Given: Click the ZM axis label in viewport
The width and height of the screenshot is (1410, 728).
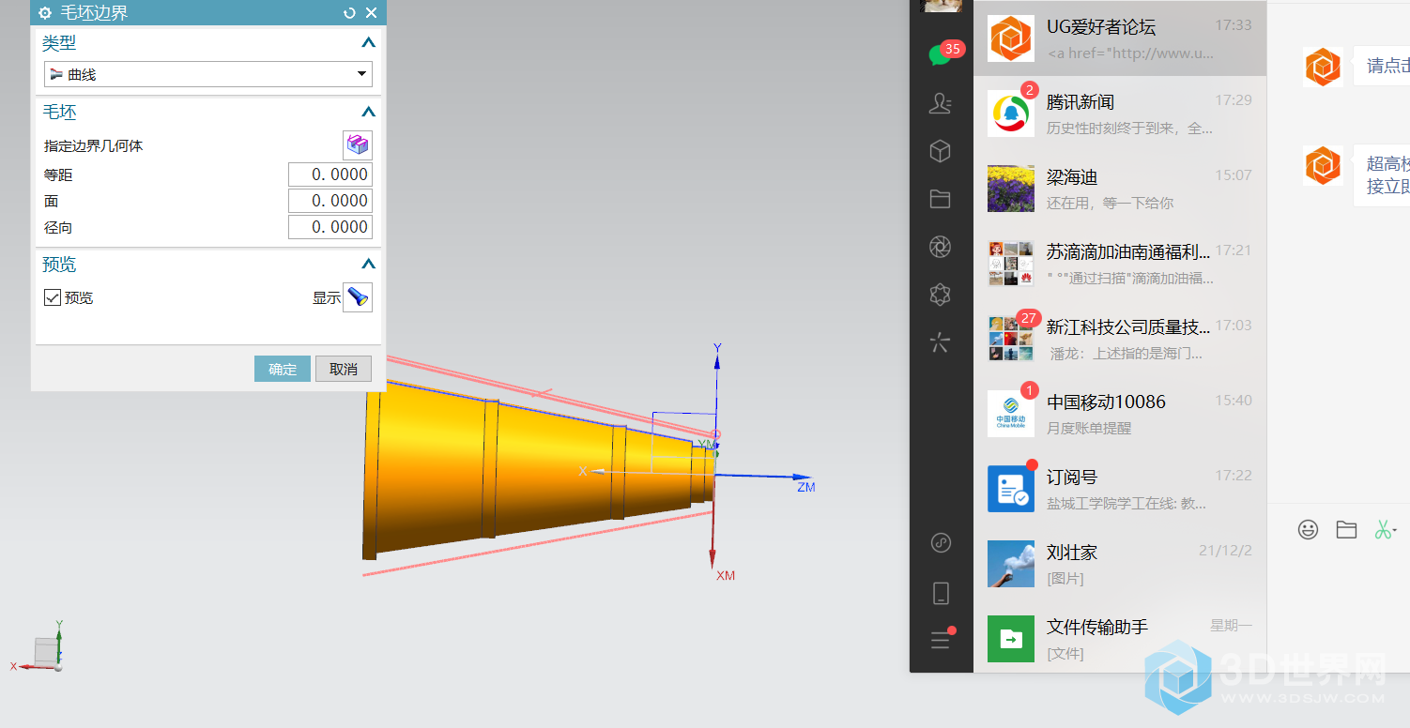Looking at the screenshot, I should (x=806, y=488).
